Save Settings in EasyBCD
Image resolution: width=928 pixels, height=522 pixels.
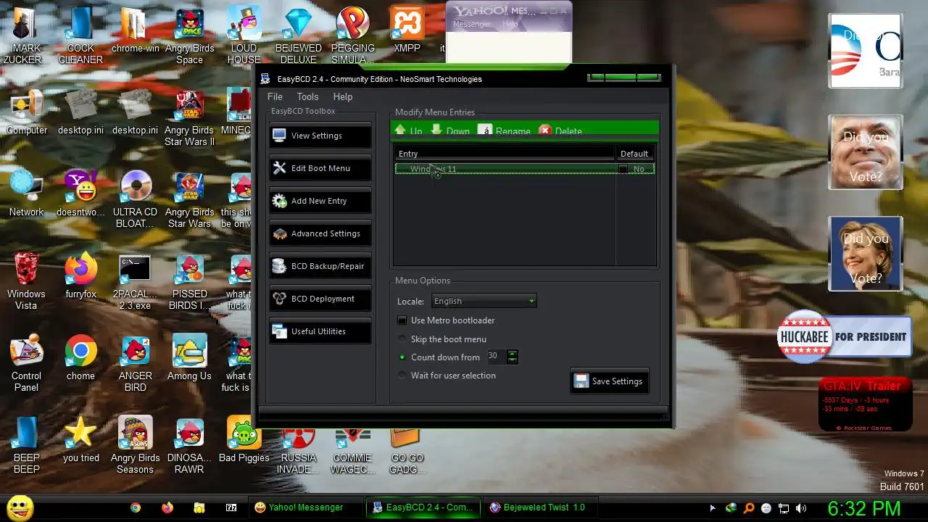[609, 381]
